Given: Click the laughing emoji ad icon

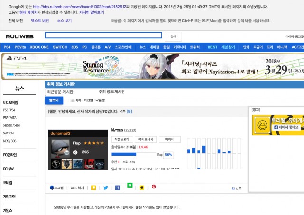Looking at the screenshot, I should click(262, 125).
